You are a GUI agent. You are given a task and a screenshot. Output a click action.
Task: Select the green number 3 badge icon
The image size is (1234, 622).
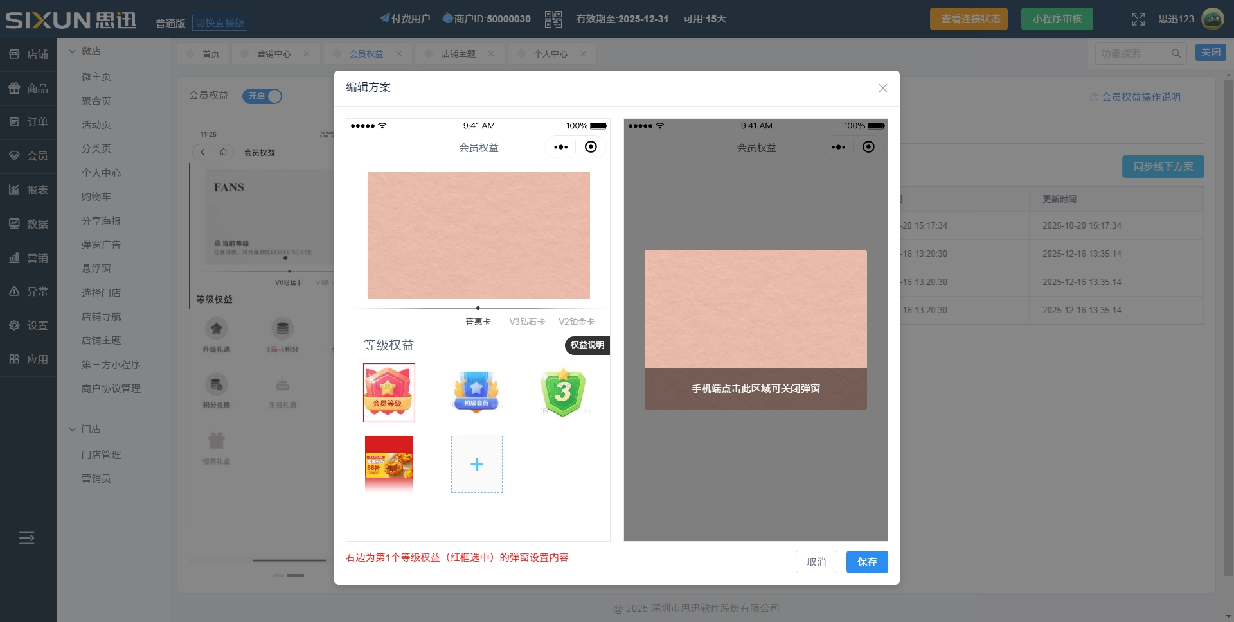[563, 392]
